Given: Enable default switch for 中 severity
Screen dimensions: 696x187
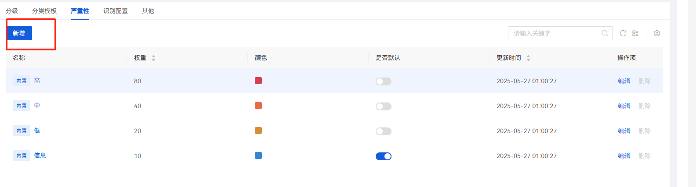Looking at the screenshot, I should point(383,106).
